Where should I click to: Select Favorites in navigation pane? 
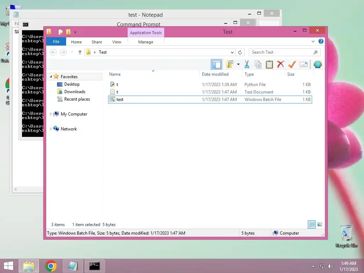(69, 77)
